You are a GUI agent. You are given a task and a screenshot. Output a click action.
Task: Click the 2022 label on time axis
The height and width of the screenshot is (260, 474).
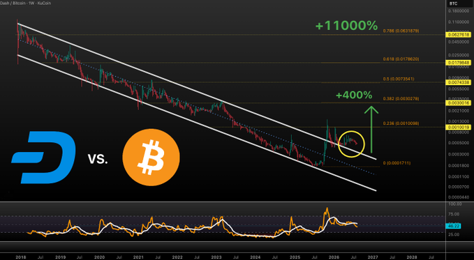(x=177, y=257)
